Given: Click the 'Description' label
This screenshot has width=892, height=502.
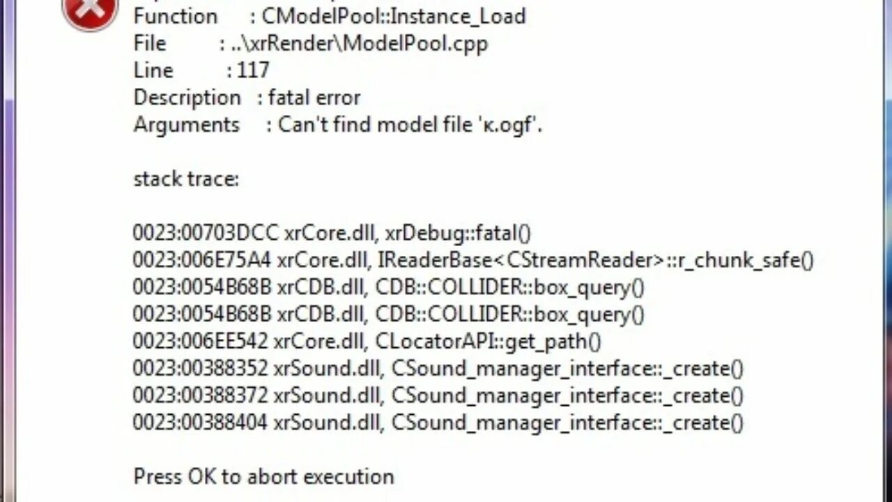Looking at the screenshot, I should [x=187, y=98].
